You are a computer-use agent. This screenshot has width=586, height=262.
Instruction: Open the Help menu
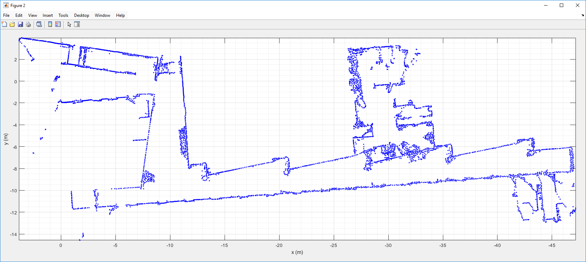coord(120,15)
